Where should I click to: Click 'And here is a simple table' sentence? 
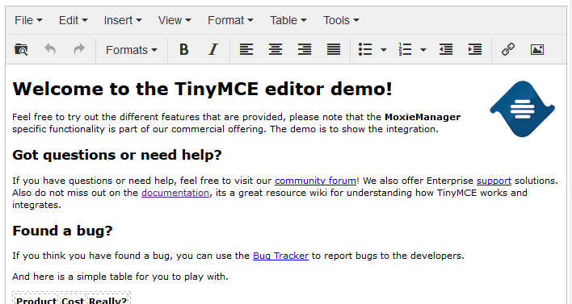pyautogui.click(x=120, y=277)
